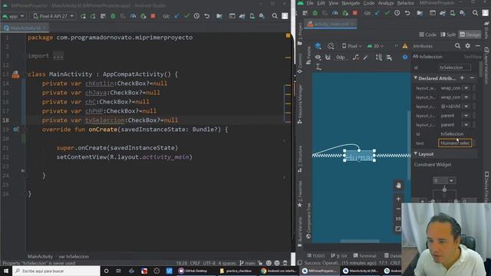
Task: Switch to Code view mode
Action: tap(428, 34)
